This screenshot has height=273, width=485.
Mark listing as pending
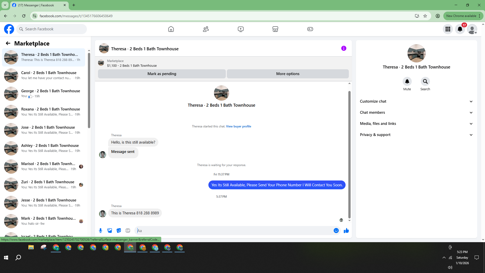point(162,74)
